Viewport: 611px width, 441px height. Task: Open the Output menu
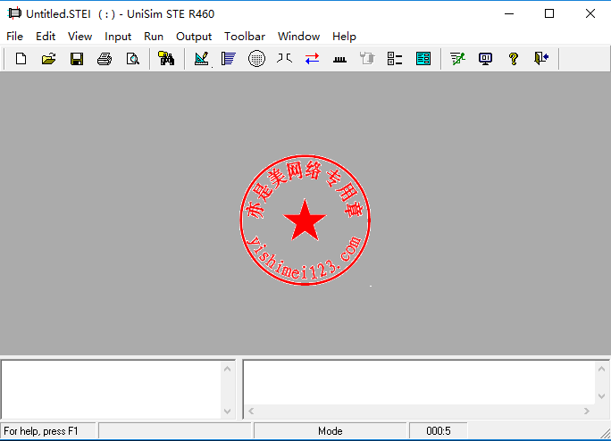coord(194,37)
